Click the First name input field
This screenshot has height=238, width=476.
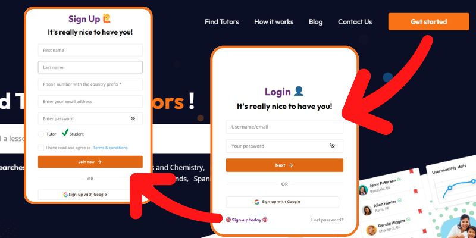tap(90, 51)
